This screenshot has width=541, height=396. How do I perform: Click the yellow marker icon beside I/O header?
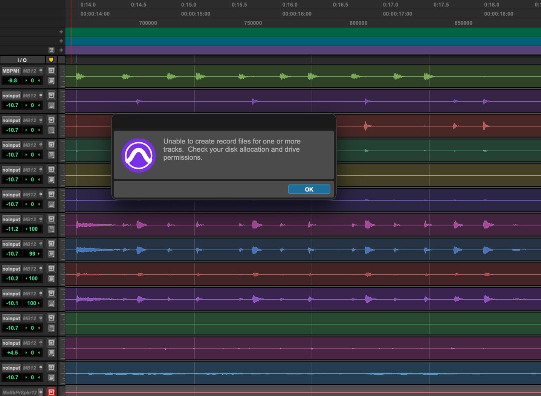(51, 60)
